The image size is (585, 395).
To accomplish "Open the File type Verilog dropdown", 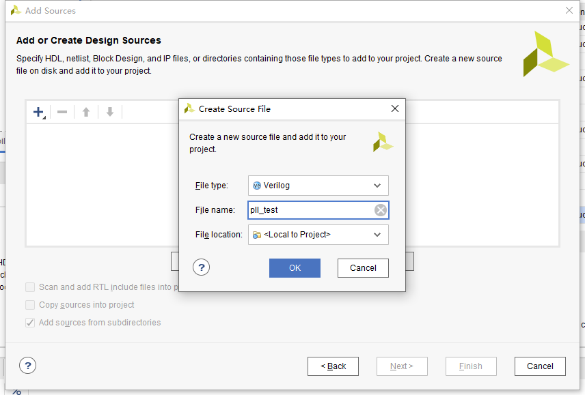I will pyautogui.click(x=318, y=186).
